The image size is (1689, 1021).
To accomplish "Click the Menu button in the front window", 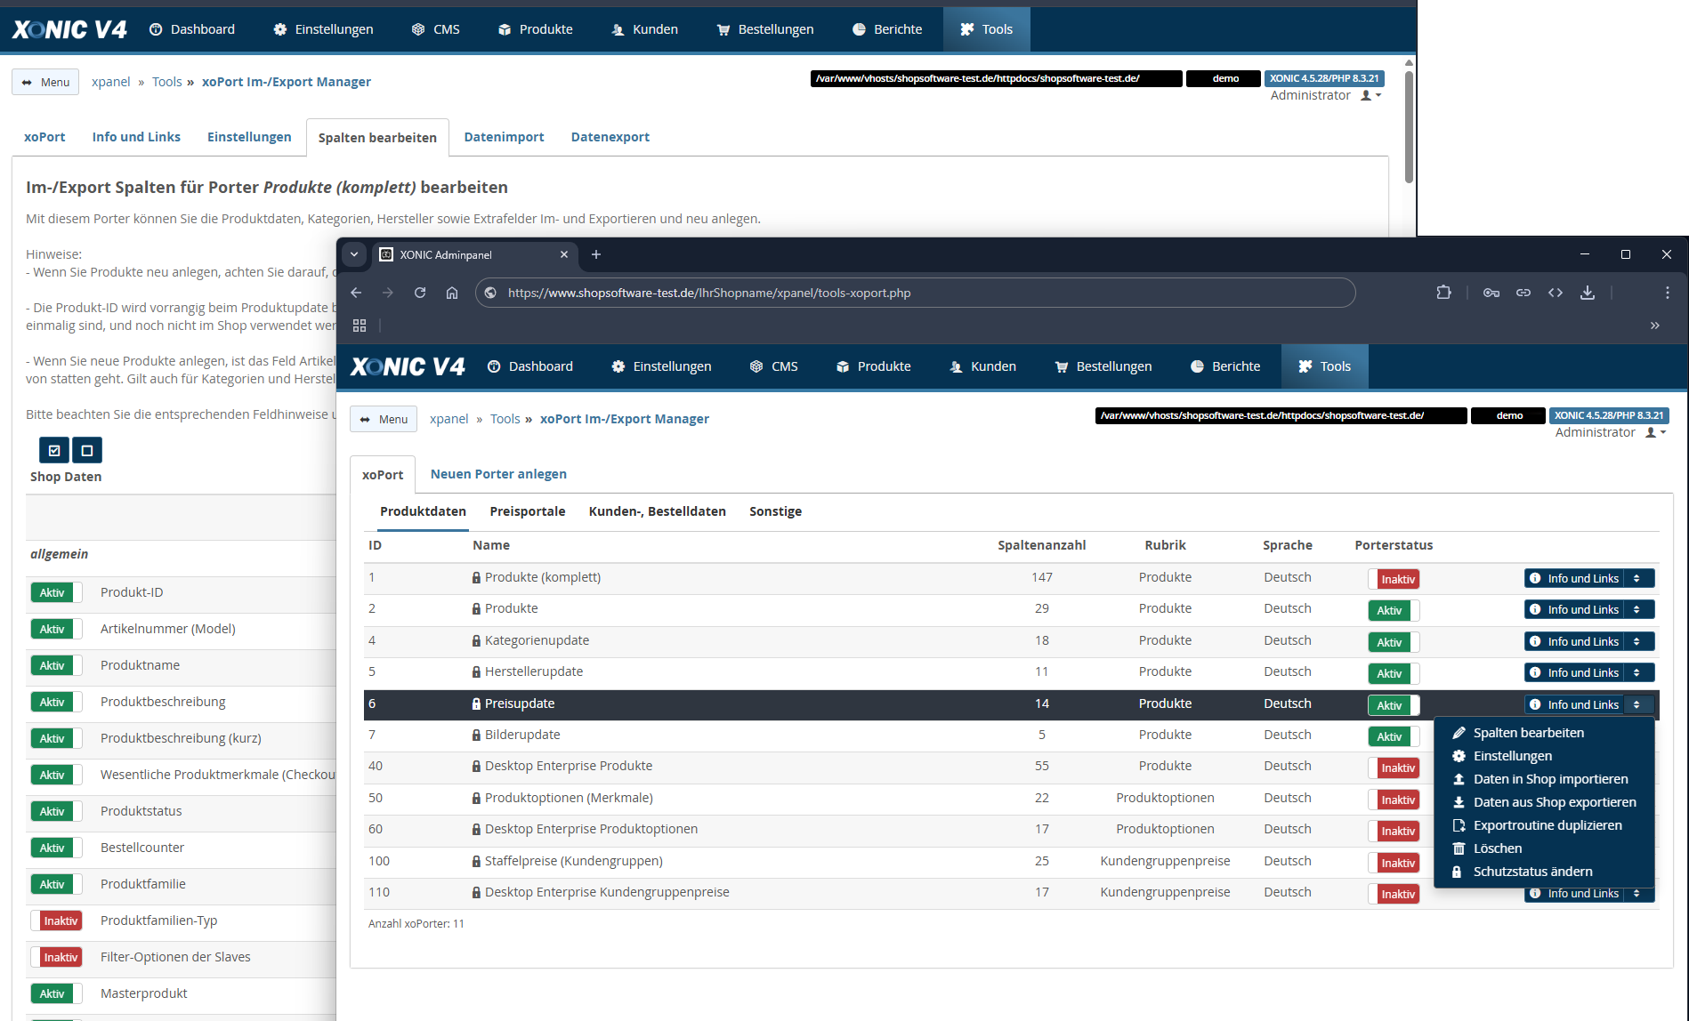I will [x=384, y=419].
